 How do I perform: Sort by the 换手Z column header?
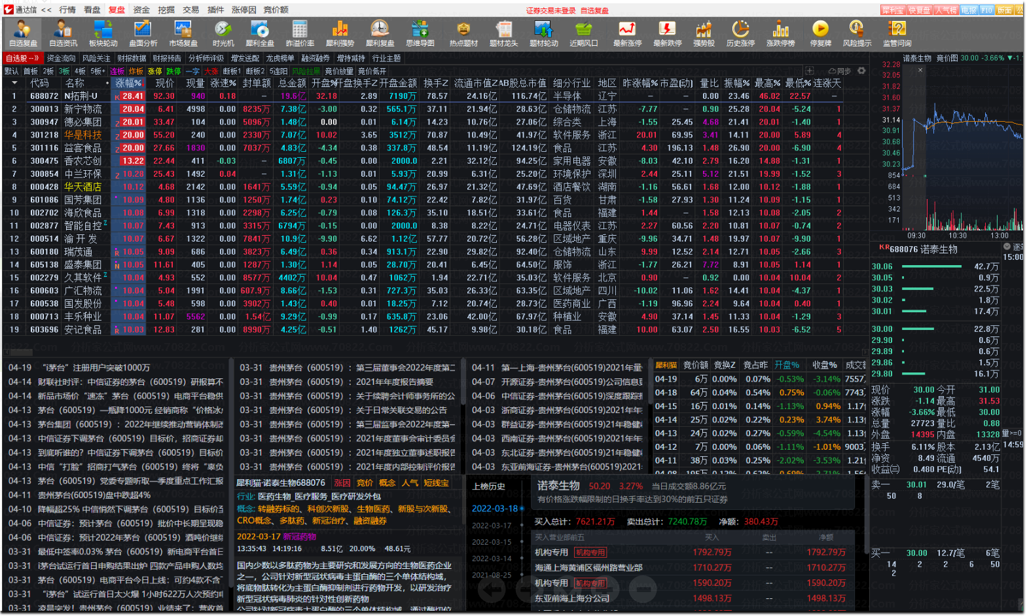pos(435,83)
